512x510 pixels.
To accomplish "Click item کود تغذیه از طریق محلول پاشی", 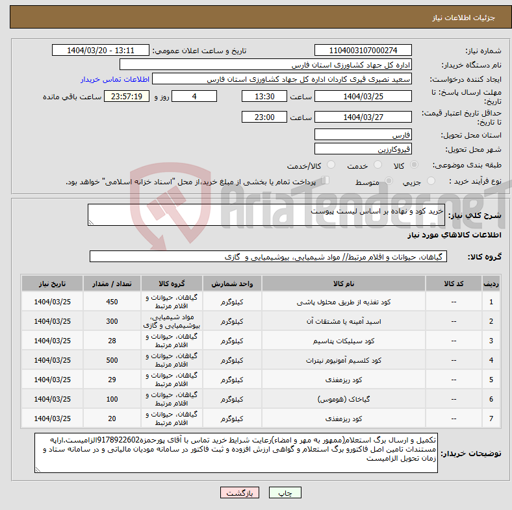I will pos(344,302).
